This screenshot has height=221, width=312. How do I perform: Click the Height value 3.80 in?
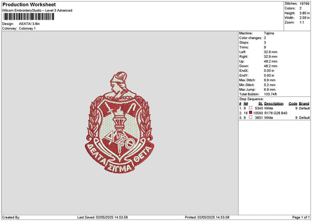[x=304, y=13]
